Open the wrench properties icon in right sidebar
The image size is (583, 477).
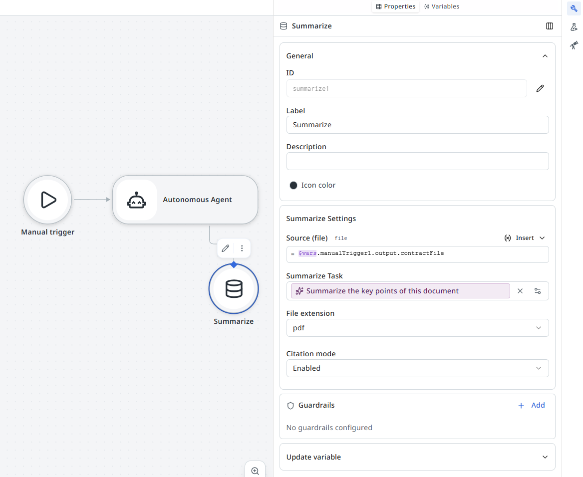(x=574, y=8)
